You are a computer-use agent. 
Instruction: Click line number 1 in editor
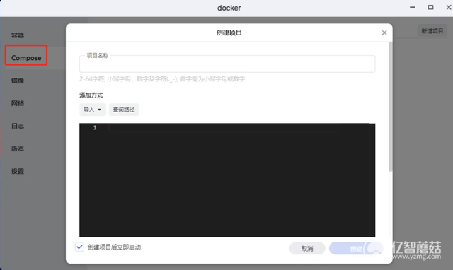(x=95, y=127)
